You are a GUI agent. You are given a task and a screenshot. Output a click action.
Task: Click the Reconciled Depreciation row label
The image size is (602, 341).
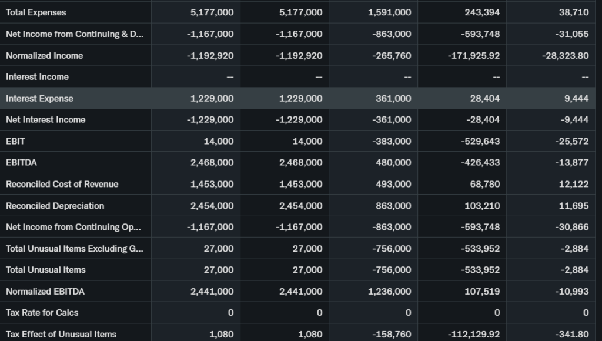pyautogui.click(x=55, y=206)
